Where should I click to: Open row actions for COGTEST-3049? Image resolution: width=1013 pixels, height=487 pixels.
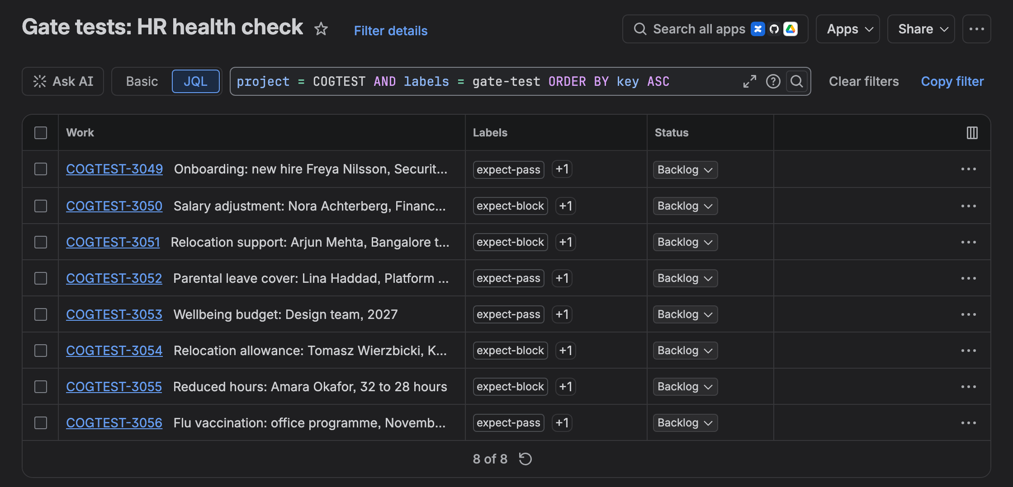tap(968, 169)
